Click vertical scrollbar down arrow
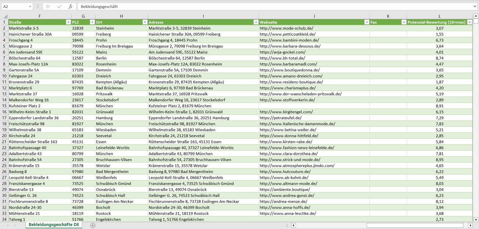The image size is (479, 229). (x=476, y=219)
